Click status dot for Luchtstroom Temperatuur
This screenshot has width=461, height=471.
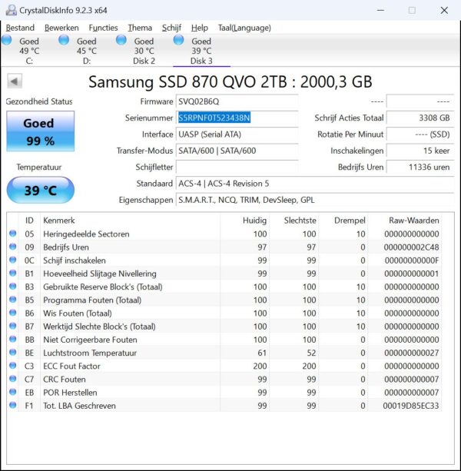click(x=12, y=353)
